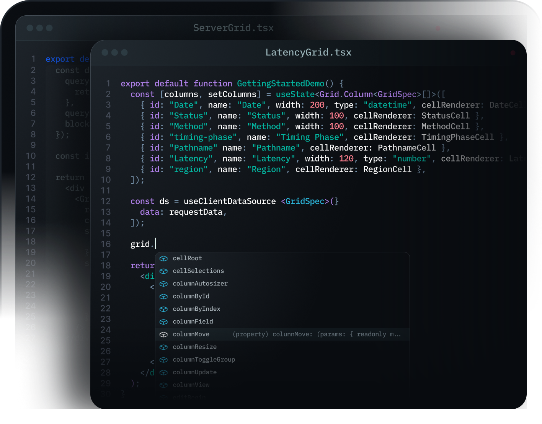Choose cellSelections in the suggestion list
Viewport: 542px width, 424px height.
282,271
